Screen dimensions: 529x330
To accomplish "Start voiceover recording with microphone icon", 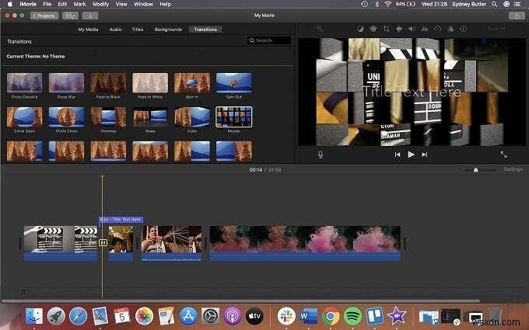I will [321, 155].
